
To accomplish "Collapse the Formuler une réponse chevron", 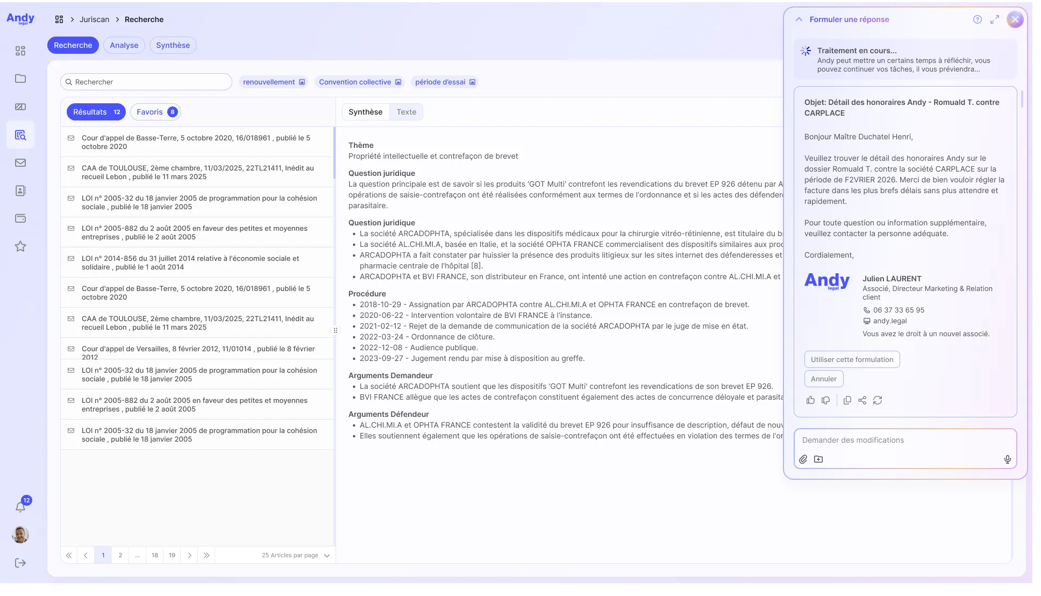I will (799, 19).
